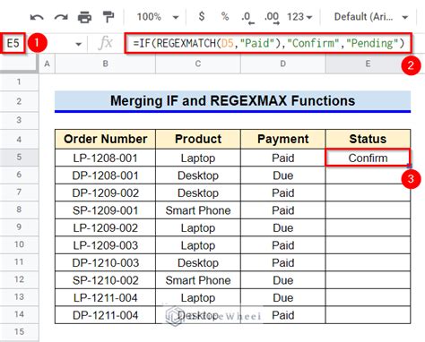
Task: Apply percent format with the % icon
Action: (x=225, y=16)
